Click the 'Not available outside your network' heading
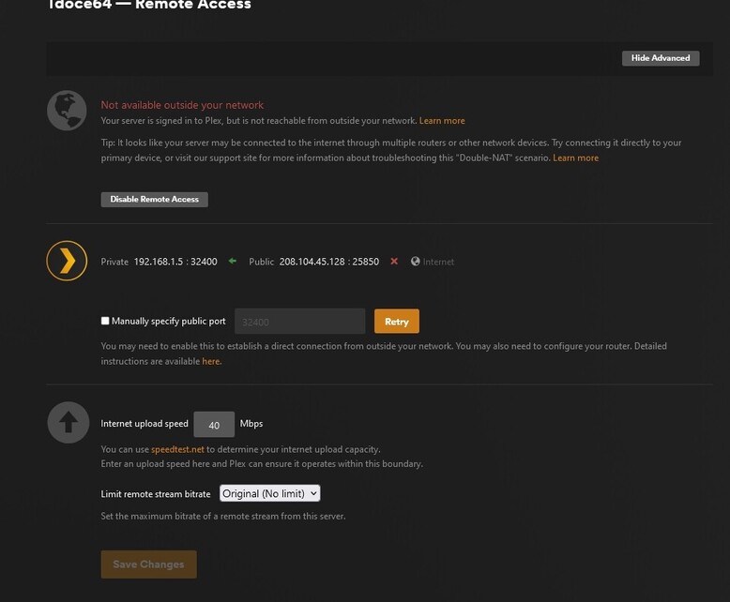Image resolution: width=730 pixels, height=602 pixels. click(x=182, y=105)
